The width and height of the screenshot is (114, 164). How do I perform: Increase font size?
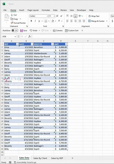[x=57, y=16]
